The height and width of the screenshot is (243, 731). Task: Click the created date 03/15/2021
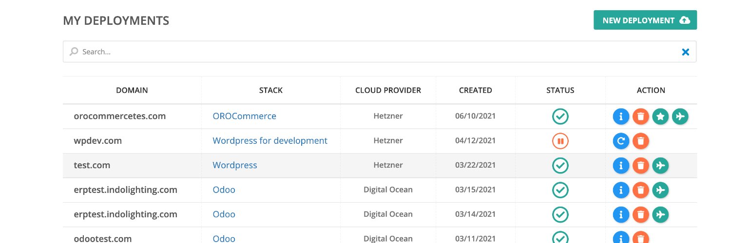coord(476,190)
